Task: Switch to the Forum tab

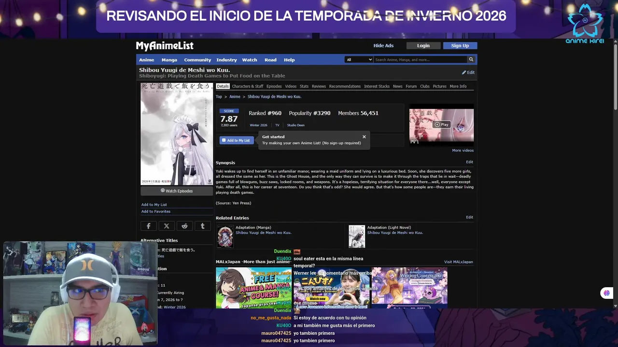Action: coord(411,86)
